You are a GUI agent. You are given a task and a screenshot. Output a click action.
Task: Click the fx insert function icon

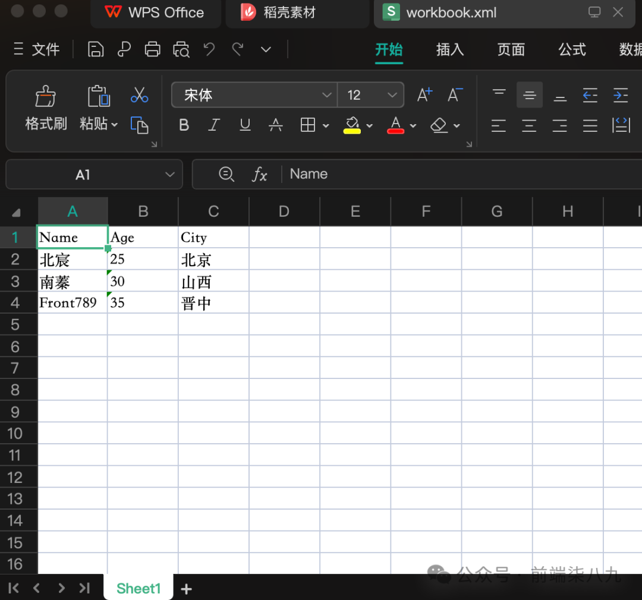[x=260, y=174]
